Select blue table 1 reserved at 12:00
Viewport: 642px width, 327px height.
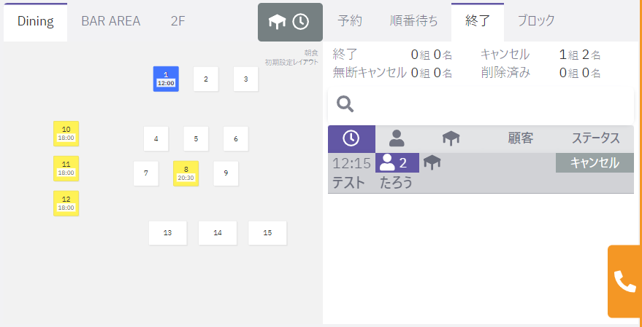click(166, 79)
